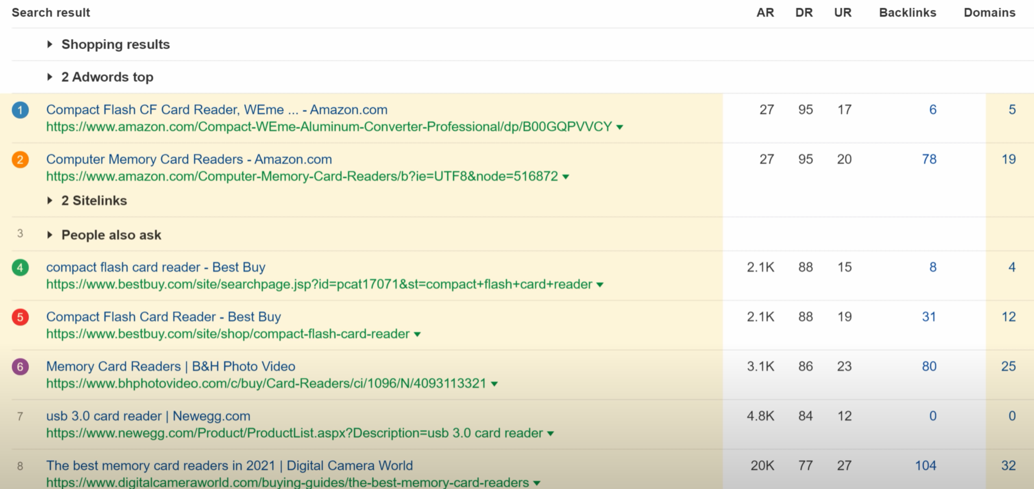Click the green position 4 badge
The image size is (1034, 489).
tap(20, 268)
